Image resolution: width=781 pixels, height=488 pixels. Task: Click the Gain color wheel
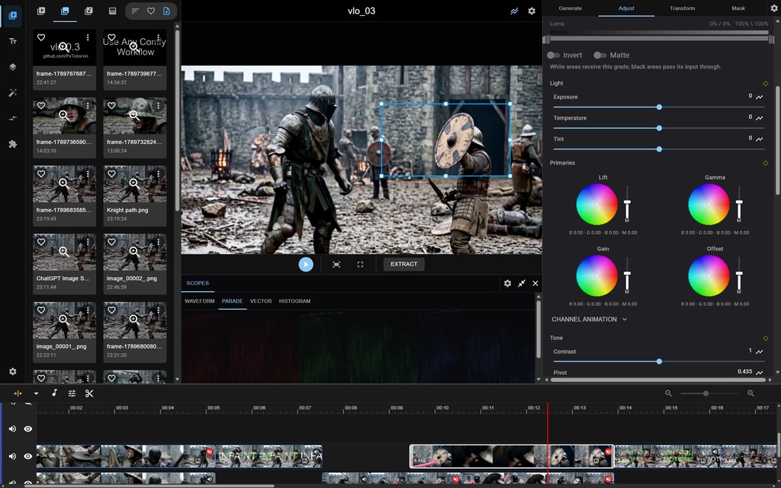click(596, 275)
